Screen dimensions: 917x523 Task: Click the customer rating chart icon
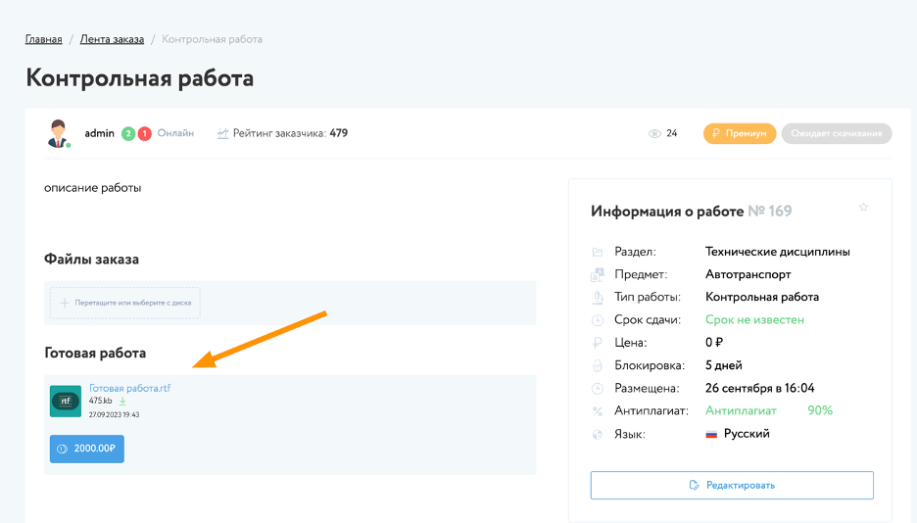[223, 133]
